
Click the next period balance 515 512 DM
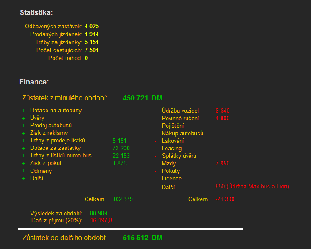coord(142,238)
